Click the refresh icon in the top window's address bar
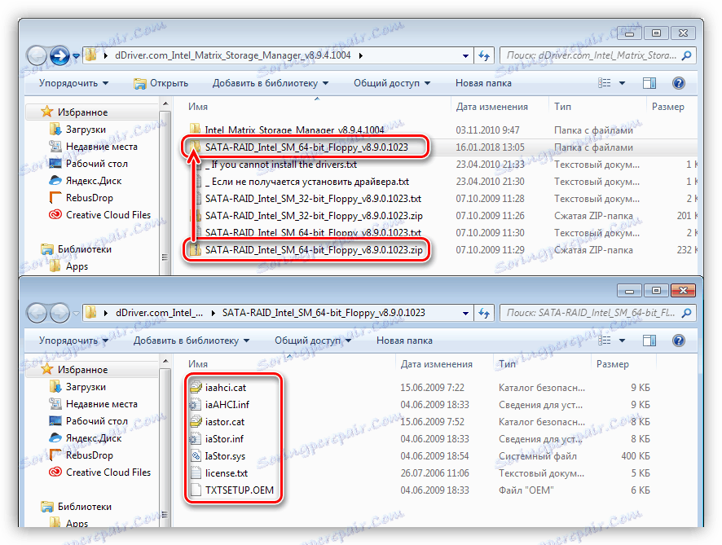Viewport: 722px width, 545px height. click(484, 55)
